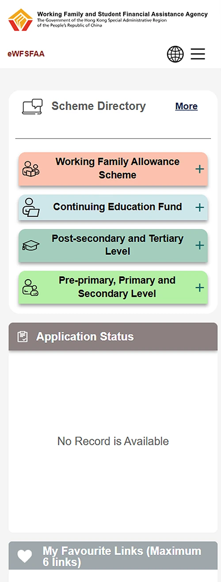Screen dimensions: 221x582
Task: Click the heart icon beside My Favourite Links
Action: [x=25, y=556]
